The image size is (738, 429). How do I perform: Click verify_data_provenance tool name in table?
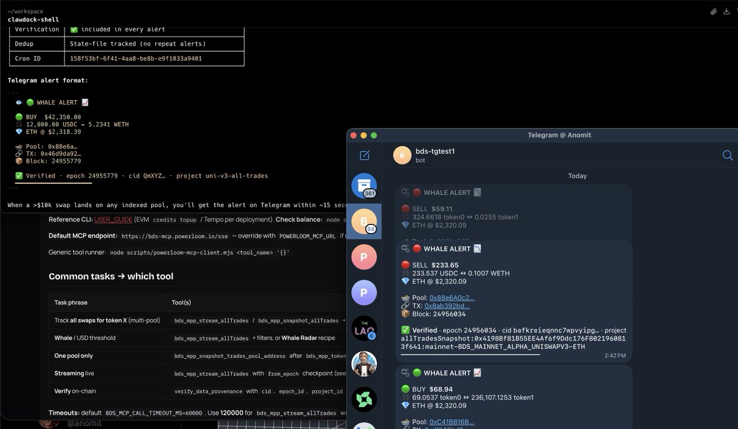(208, 391)
